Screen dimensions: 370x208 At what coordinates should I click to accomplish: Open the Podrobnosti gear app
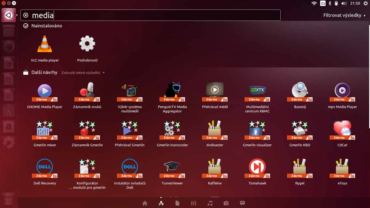(x=87, y=49)
